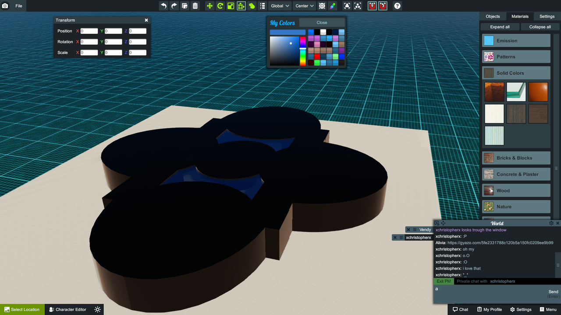Expand the Emission material category
This screenshot has height=315, width=561.
click(x=516, y=41)
